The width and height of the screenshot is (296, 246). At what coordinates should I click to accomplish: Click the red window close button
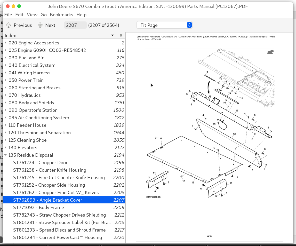[x=8, y=6]
